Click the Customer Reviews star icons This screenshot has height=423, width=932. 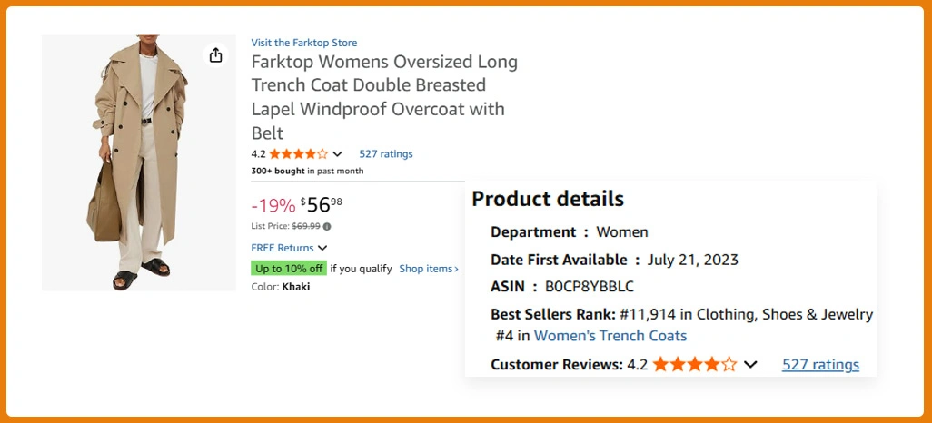click(694, 365)
